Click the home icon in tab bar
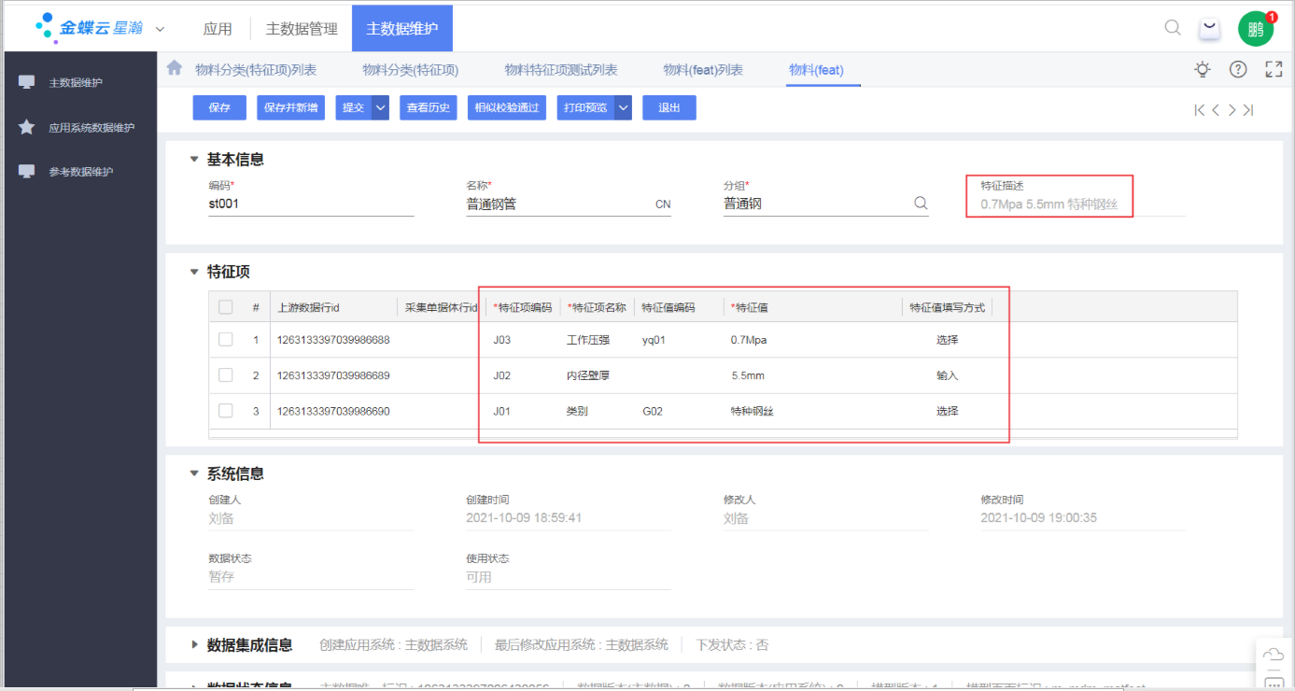 [174, 68]
